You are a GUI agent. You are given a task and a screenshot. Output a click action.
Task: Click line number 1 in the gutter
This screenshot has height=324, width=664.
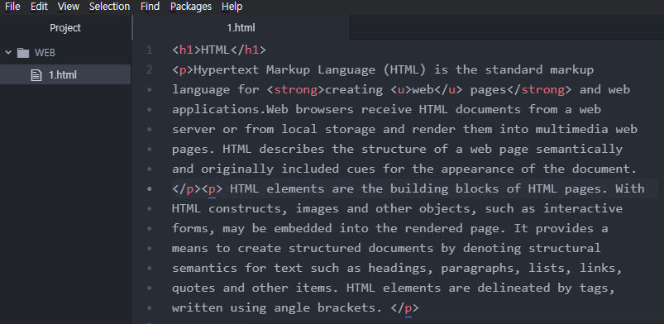click(x=149, y=50)
